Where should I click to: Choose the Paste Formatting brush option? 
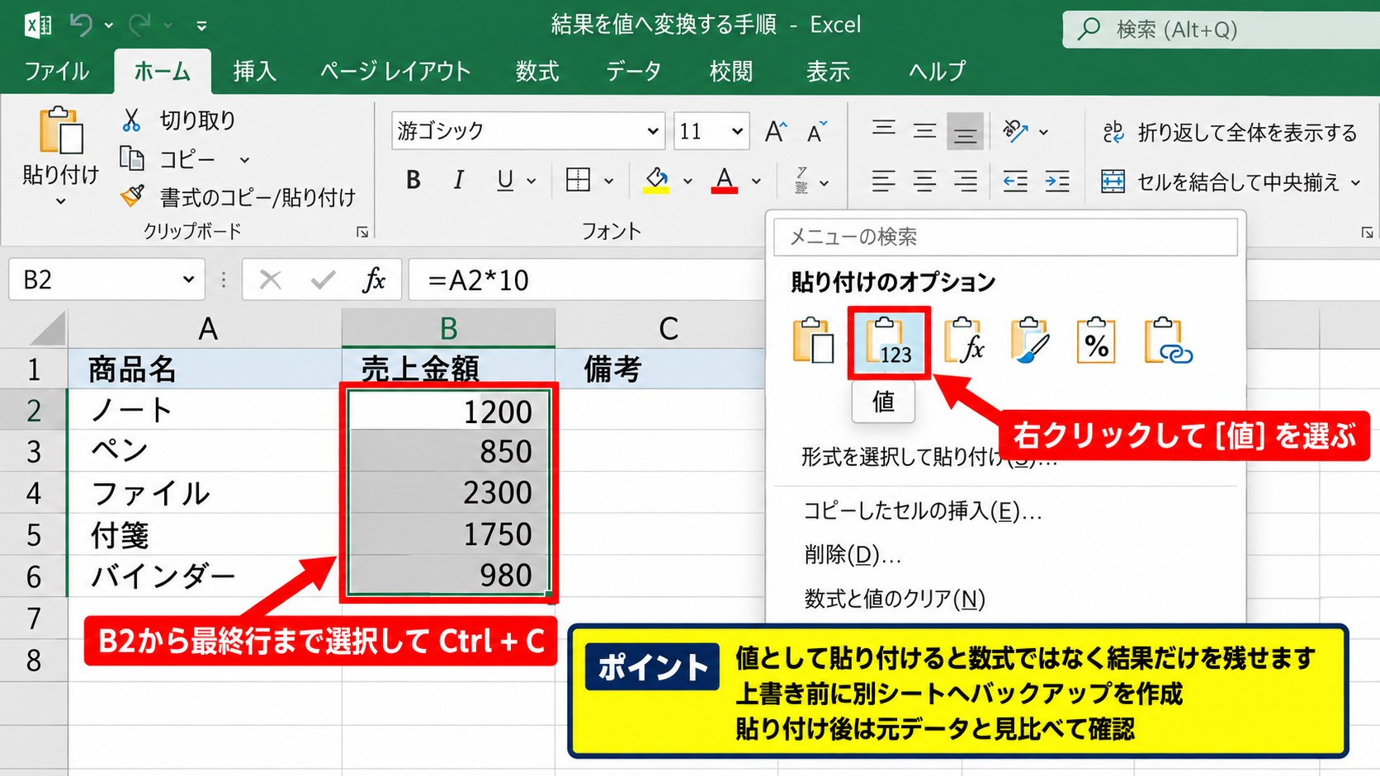[1030, 341]
